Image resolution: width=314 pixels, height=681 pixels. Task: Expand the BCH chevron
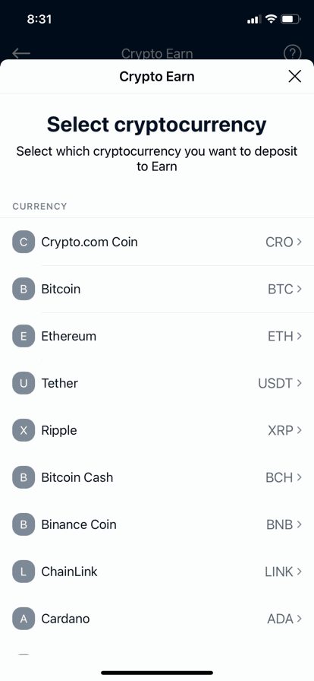300,477
